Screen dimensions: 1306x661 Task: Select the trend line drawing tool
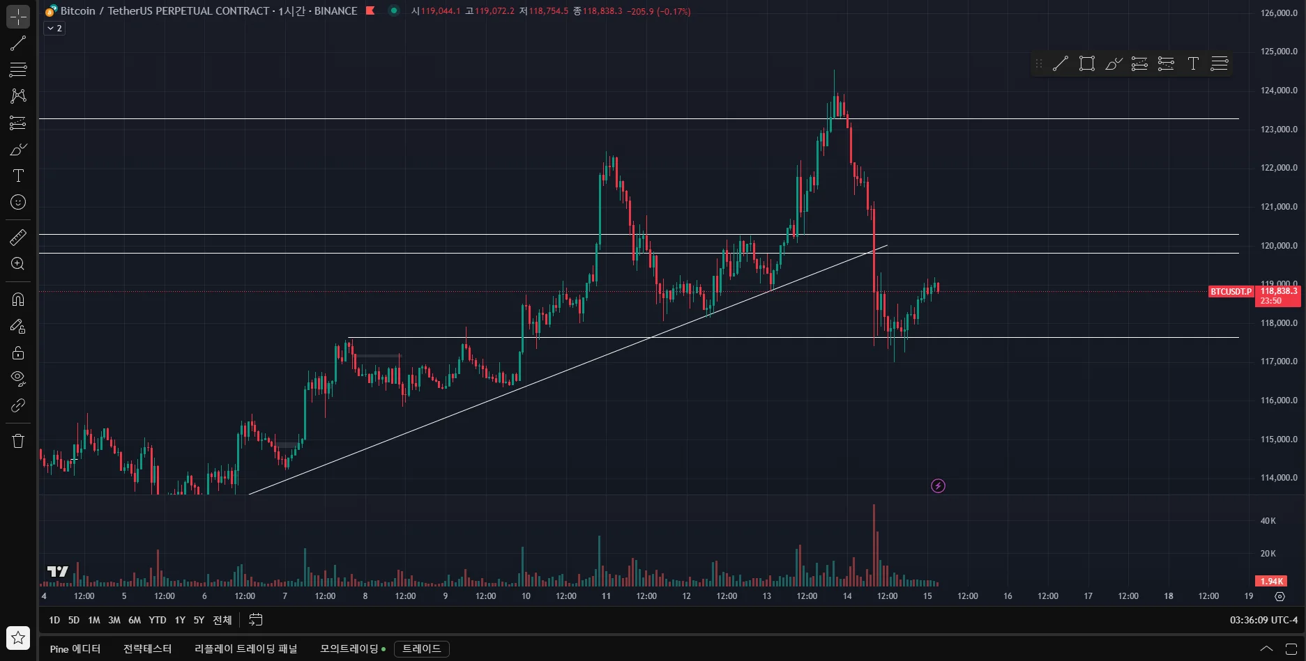click(x=18, y=43)
